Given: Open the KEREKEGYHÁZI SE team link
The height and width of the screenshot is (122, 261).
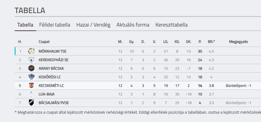Looking at the screenshot, I should coord(53,60).
